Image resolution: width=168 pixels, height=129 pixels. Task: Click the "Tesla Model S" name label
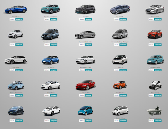point(86,93)
